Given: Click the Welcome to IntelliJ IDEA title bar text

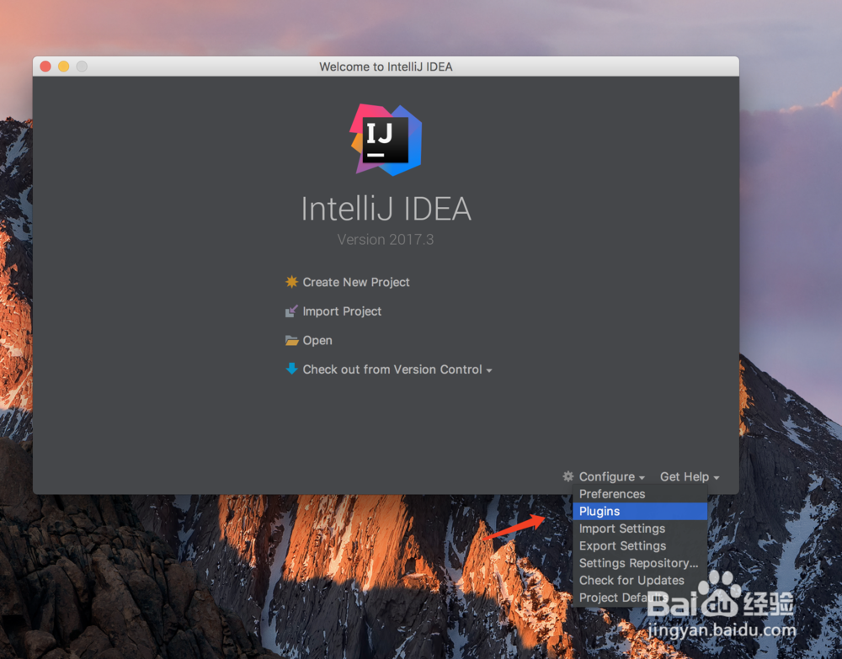Looking at the screenshot, I should tap(386, 66).
